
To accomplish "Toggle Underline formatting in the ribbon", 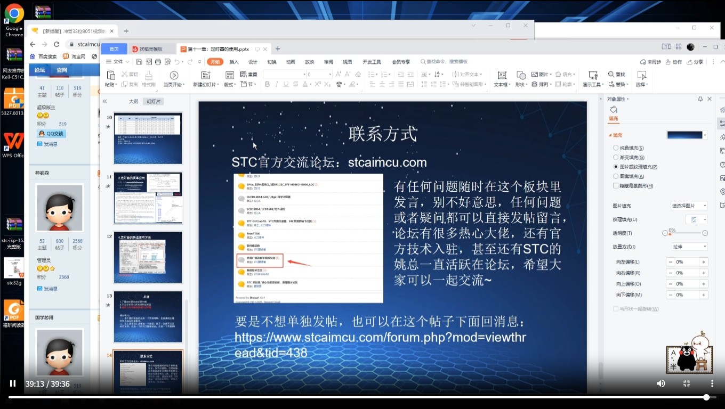I will 286,84.
